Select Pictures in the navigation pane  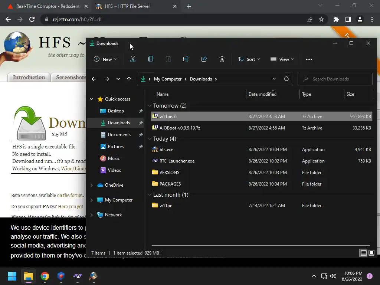116,147
